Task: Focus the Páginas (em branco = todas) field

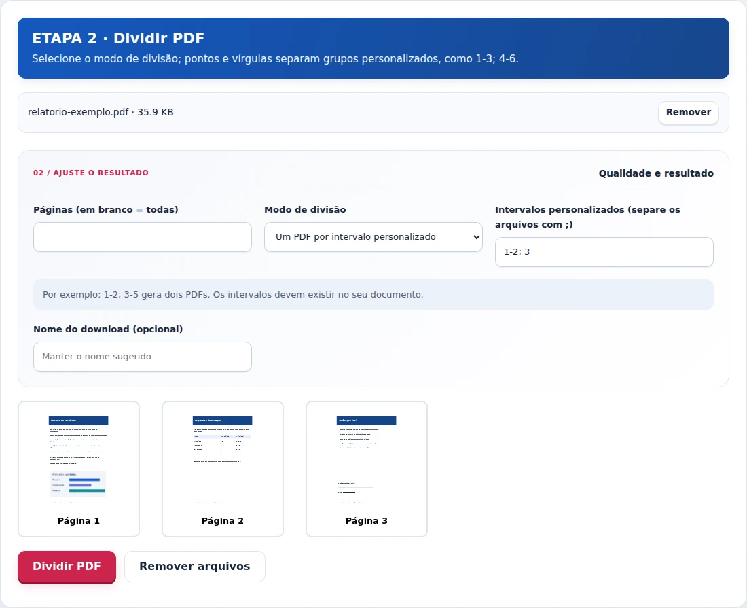Action: click(x=143, y=237)
